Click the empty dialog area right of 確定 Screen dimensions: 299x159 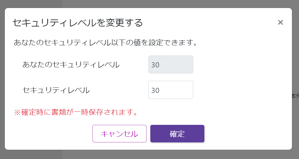[246, 133]
